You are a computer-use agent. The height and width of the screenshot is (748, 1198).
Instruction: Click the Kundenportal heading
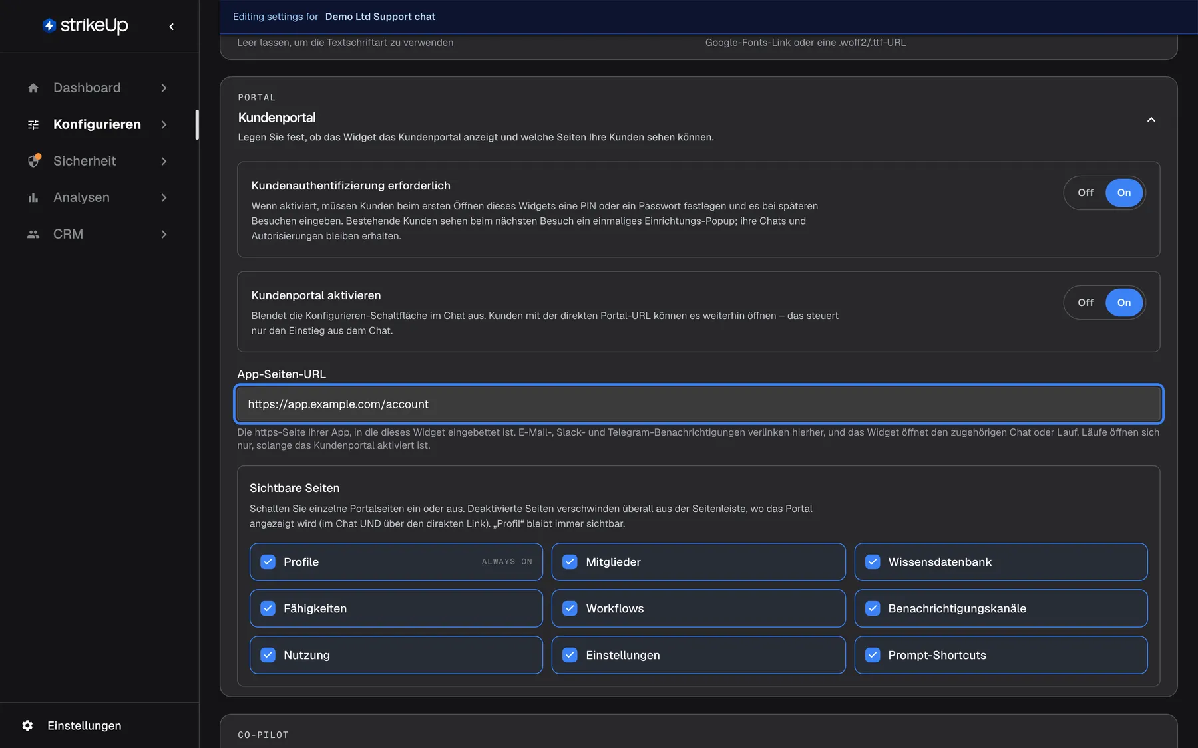point(277,118)
